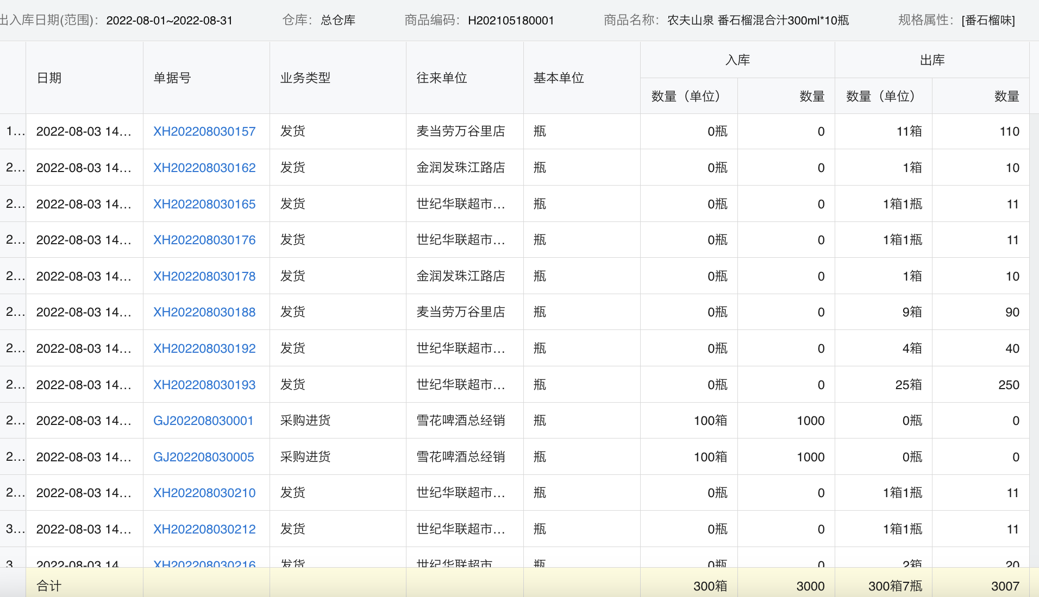Open document link XH202208030212
This screenshot has height=597, width=1039.
(204, 529)
